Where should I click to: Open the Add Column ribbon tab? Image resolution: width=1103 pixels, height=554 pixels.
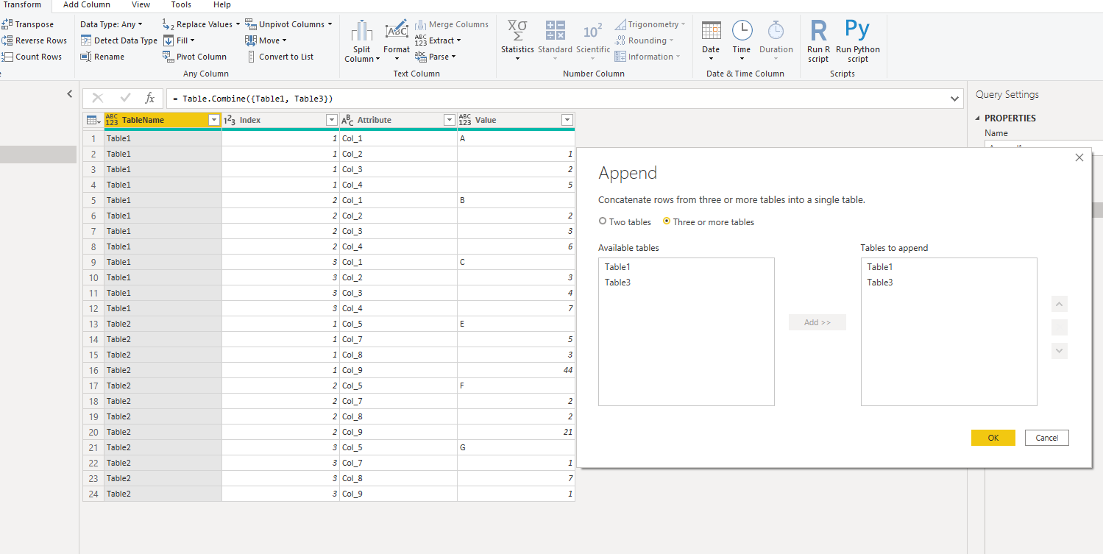[87, 5]
